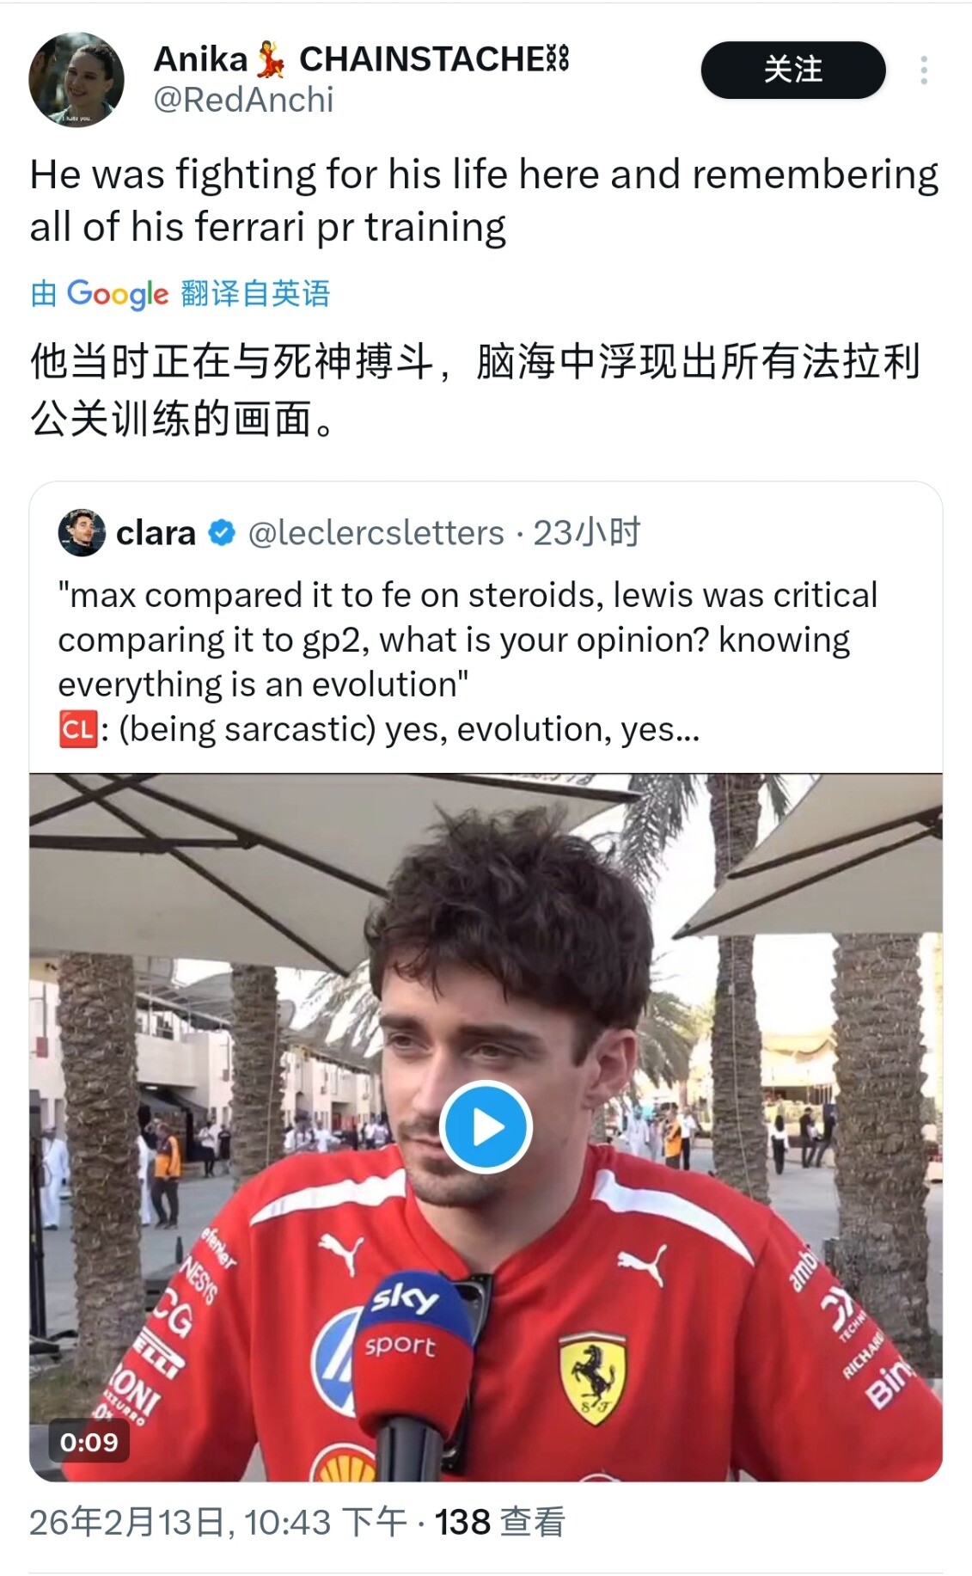This screenshot has width=972, height=1576.
Task: Tap the dancer emoji in the display name
Action: tap(272, 60)
